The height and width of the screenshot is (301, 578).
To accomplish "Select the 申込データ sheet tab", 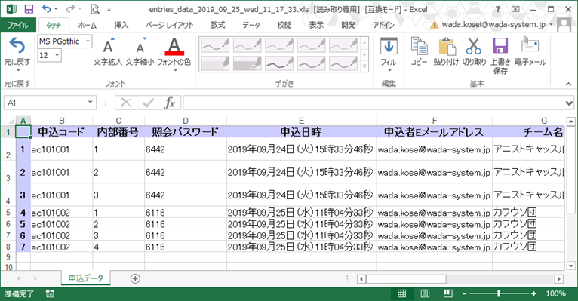I will tap(85, 278).
